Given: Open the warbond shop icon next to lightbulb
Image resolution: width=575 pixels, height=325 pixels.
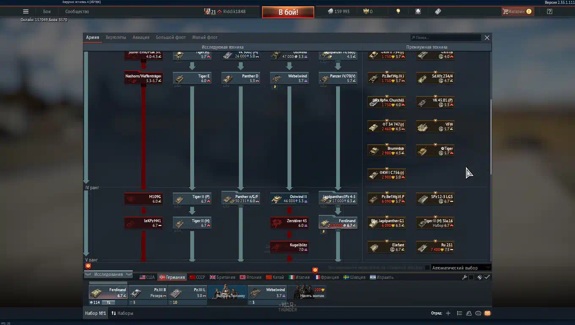Looking at the screenshot, I should tap(418, 11).
